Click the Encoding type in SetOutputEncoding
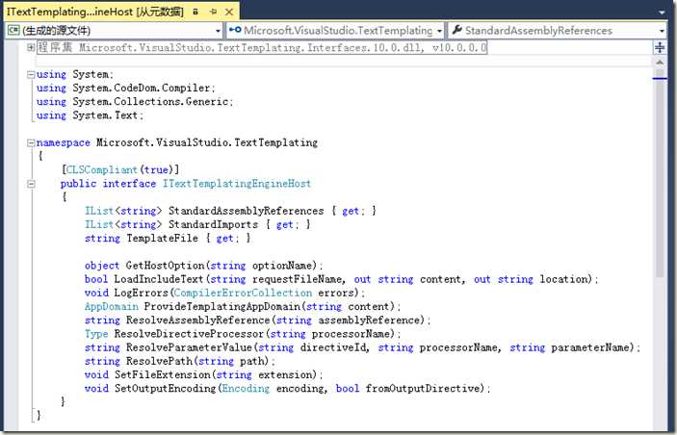 coord(246,389)
